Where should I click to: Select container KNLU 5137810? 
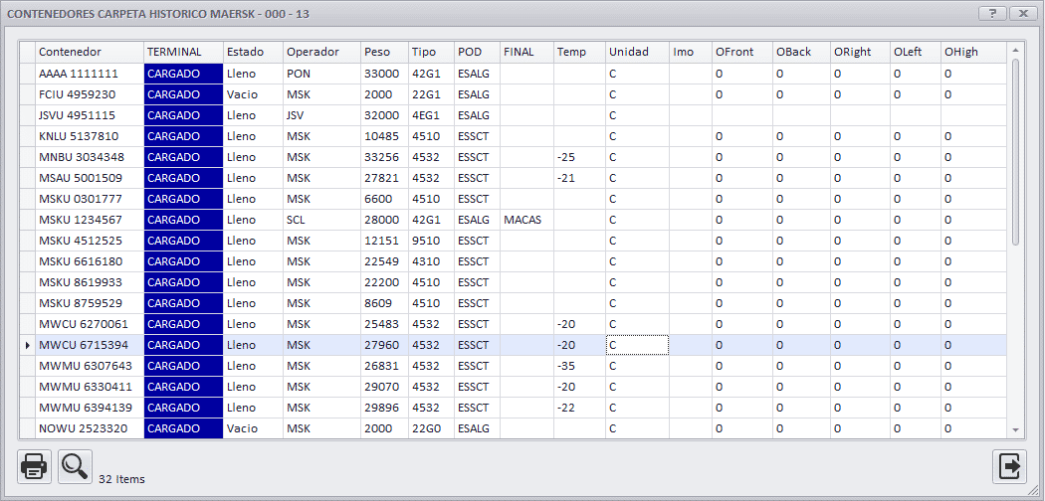pos(90,136)
